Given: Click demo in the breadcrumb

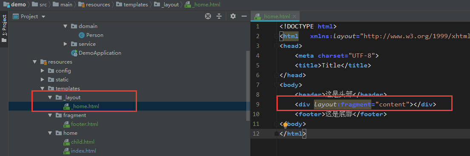Looking at the screenshot, I should click(15, 5).
